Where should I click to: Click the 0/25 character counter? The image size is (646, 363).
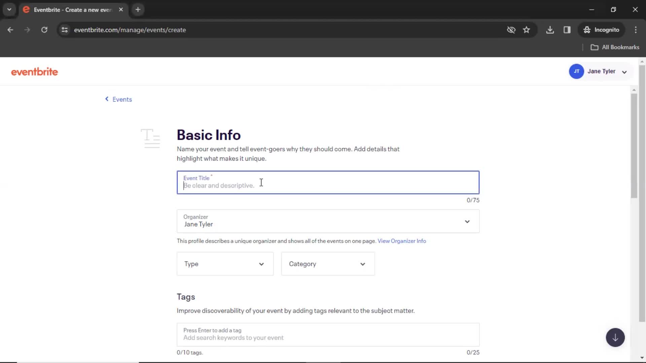473,353
